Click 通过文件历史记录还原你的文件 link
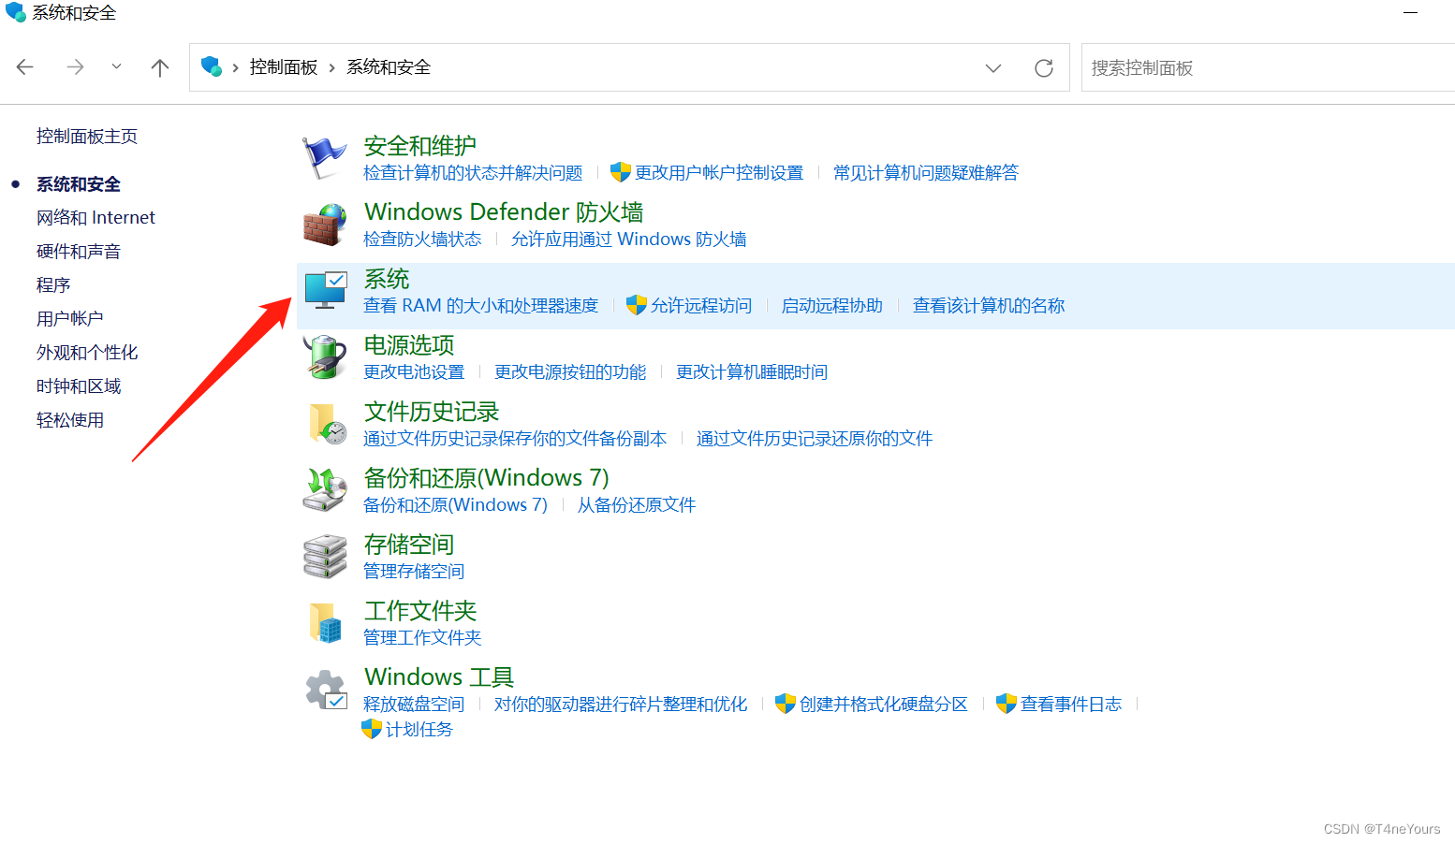1455x843 pixels. tap(815, 439)
